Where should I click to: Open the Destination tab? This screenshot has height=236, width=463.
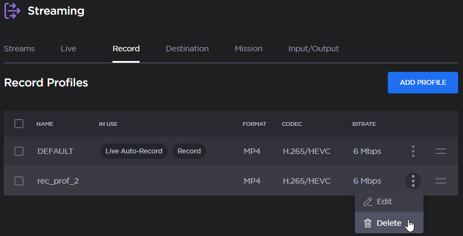pyautogui.click(x=187, y=49)
